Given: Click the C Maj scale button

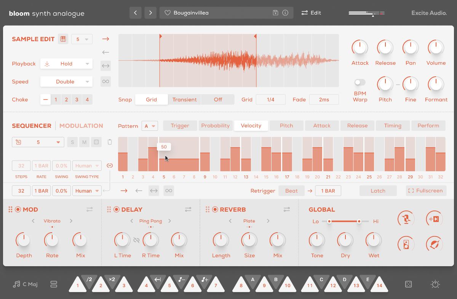Looking at the screenshot, I should click(x=25, y=284).
